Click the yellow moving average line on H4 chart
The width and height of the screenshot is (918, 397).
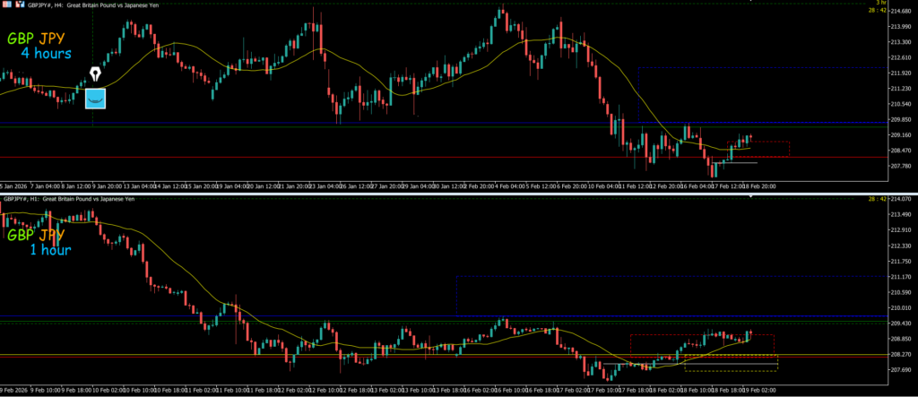[x=179, y=43]
